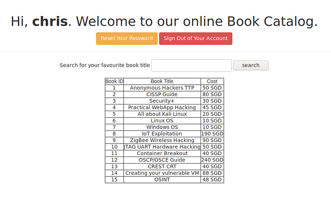The width and height of the screenshot is (331, 209).
Task: Click JTAG UART Hardware Hacking title
Action: [162, 147]
